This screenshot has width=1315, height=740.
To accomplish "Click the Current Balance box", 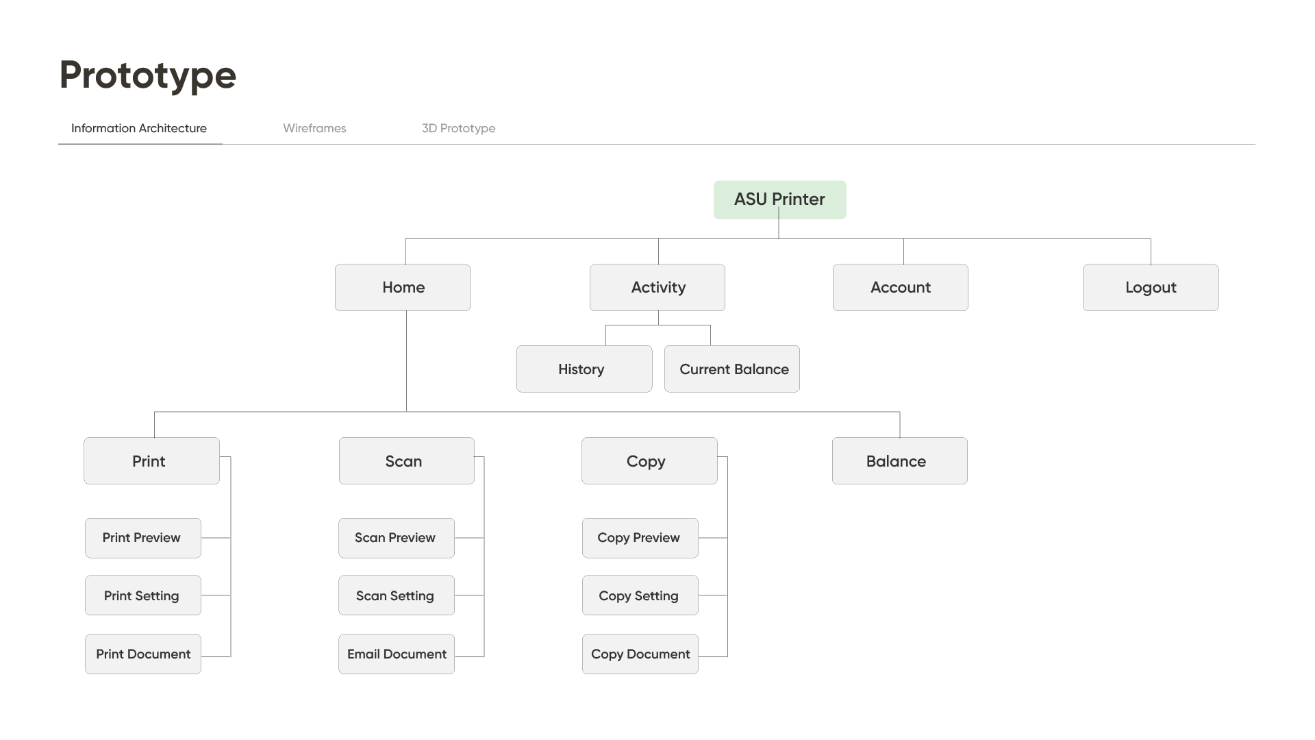I will [732, 369].
